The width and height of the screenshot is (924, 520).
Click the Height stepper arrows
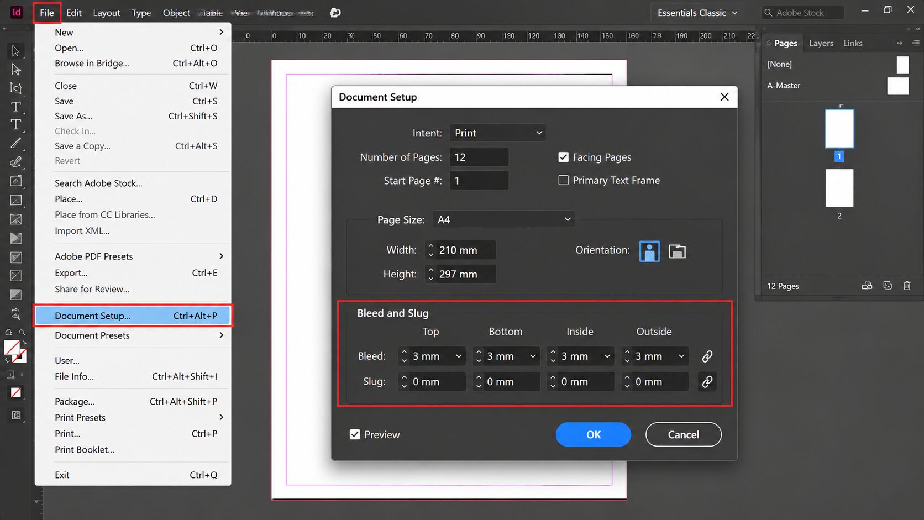(x=431, y=274)
